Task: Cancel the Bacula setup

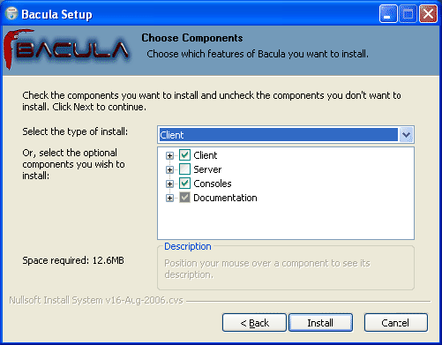Action: pos(396,323)
